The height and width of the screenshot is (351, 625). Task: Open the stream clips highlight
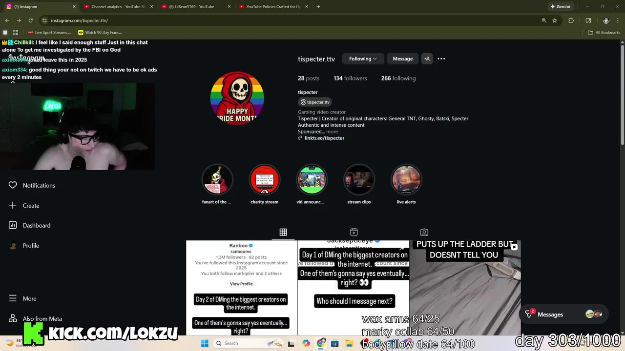359,179
